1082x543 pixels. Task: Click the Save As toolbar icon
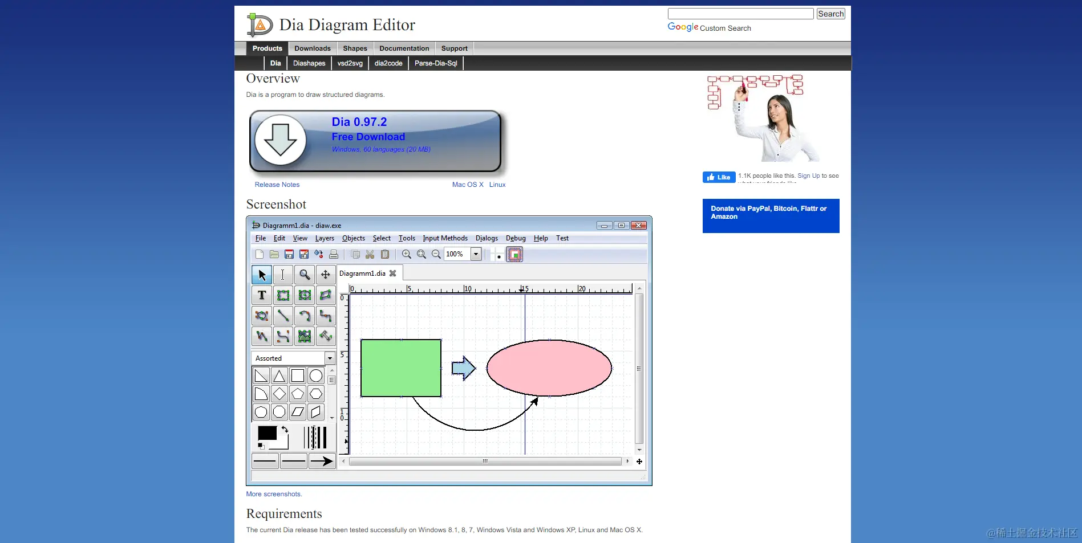click(x=304, y=254)
